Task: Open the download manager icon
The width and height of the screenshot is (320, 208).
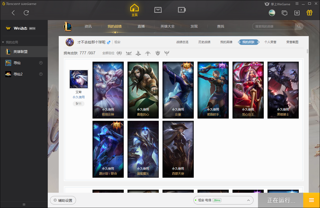Action: tap(297, 13)
